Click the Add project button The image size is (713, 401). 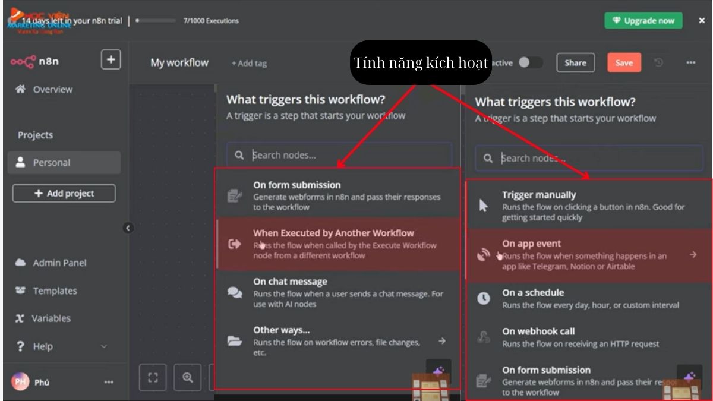tap(64, 193)
